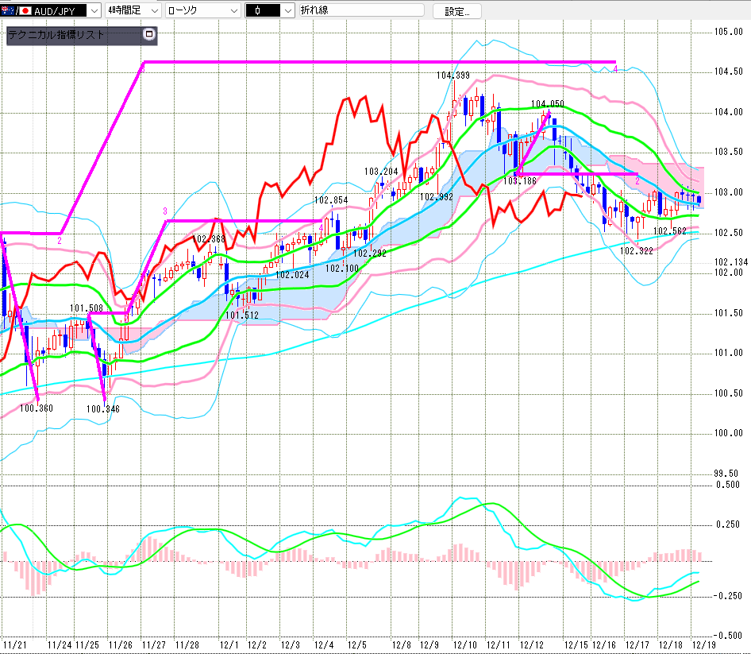Click the AUD/JPY flag icons
Image resolution: width=751 pixels, height=654 pixels.
point(15,11)
